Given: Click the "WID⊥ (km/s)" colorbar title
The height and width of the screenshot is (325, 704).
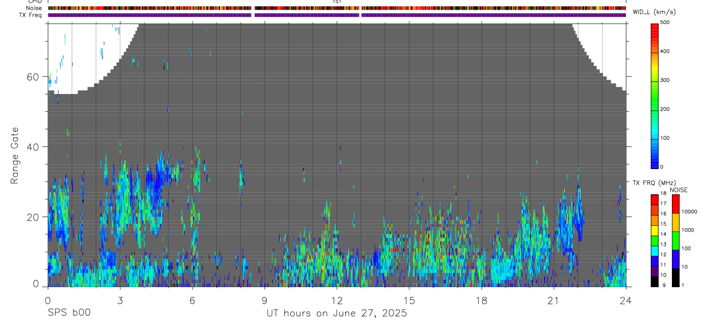Looking at the screenshot, I should point(655,12).
